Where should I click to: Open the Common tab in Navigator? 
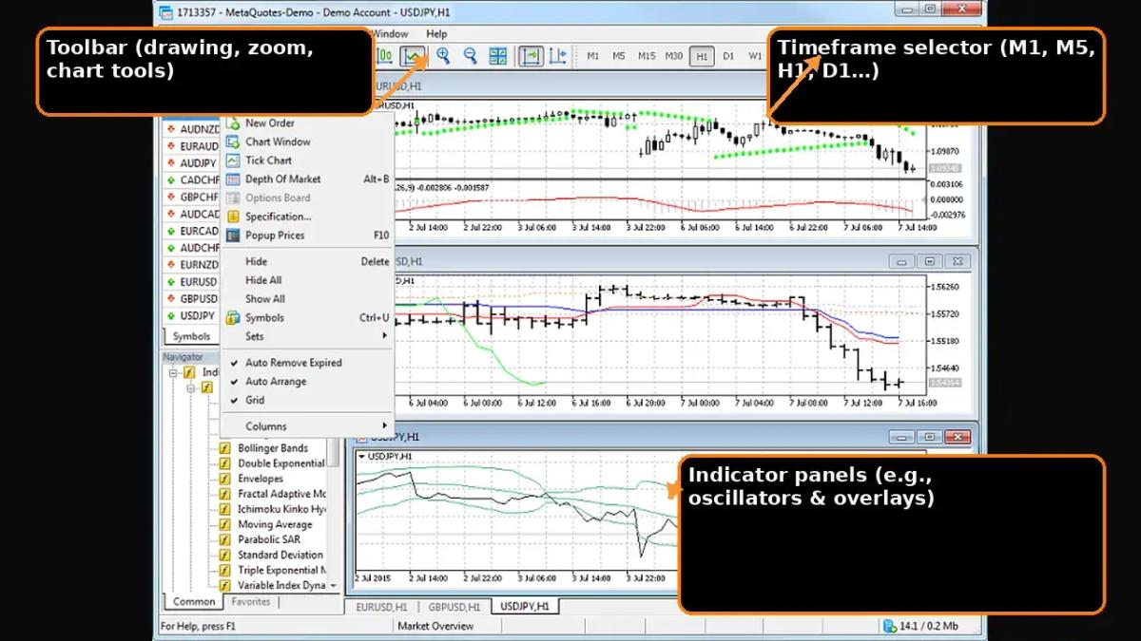[x=194, y=602]
